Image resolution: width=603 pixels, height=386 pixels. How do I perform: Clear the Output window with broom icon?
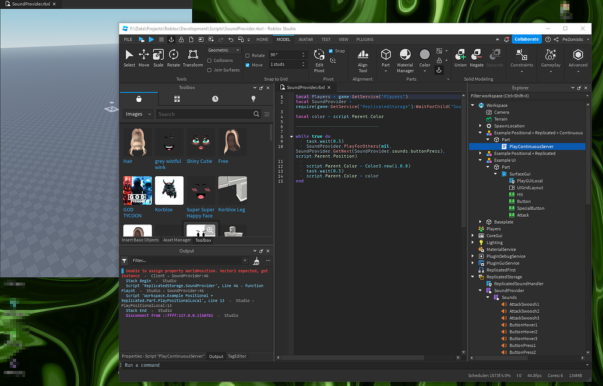(256, 261)
